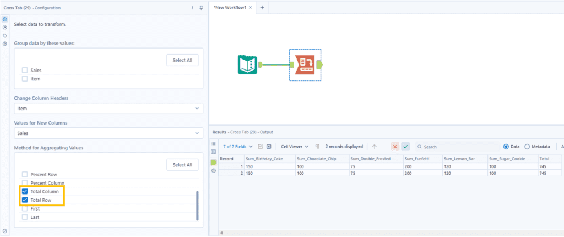Open the three-dot configuration options menu
The width and height of the screenshot is (564, 237).
pos(192,8)
